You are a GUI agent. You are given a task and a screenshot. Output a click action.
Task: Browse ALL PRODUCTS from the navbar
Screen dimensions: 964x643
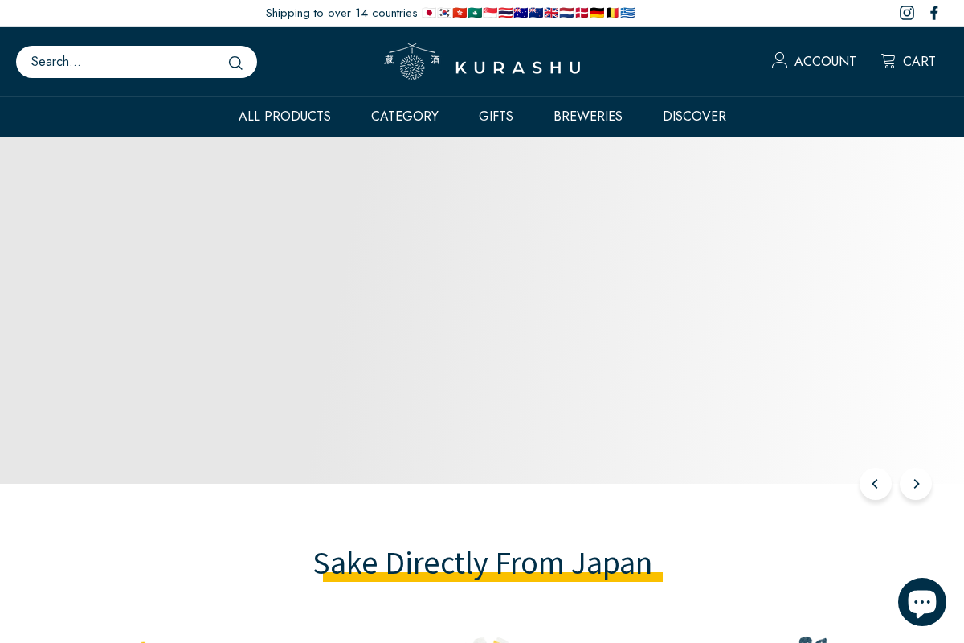click(x=284, y=117)
